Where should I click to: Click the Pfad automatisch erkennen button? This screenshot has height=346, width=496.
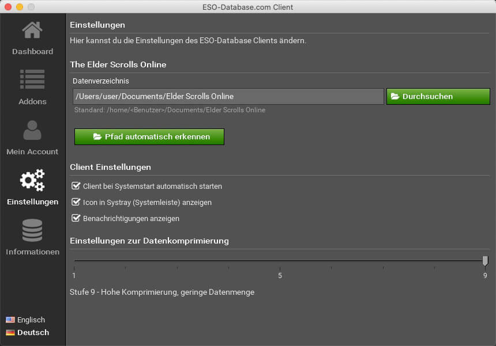tap(149, 136)
